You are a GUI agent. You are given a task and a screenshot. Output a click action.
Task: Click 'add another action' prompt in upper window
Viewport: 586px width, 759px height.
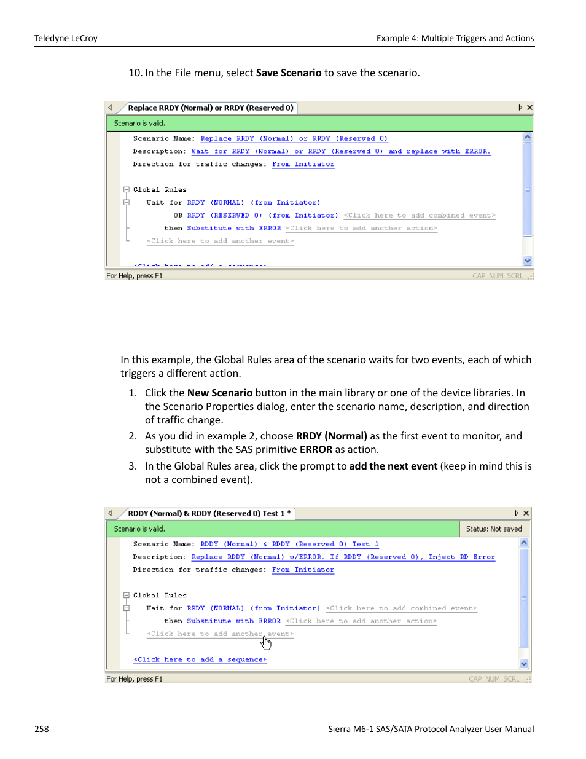tap(361, 229)
